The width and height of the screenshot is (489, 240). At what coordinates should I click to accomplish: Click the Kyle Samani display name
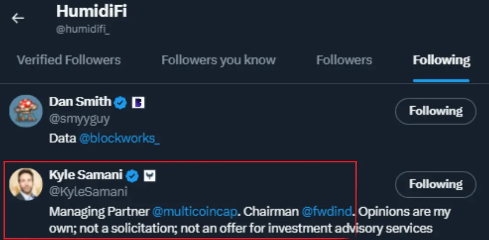tap(86, 175)
